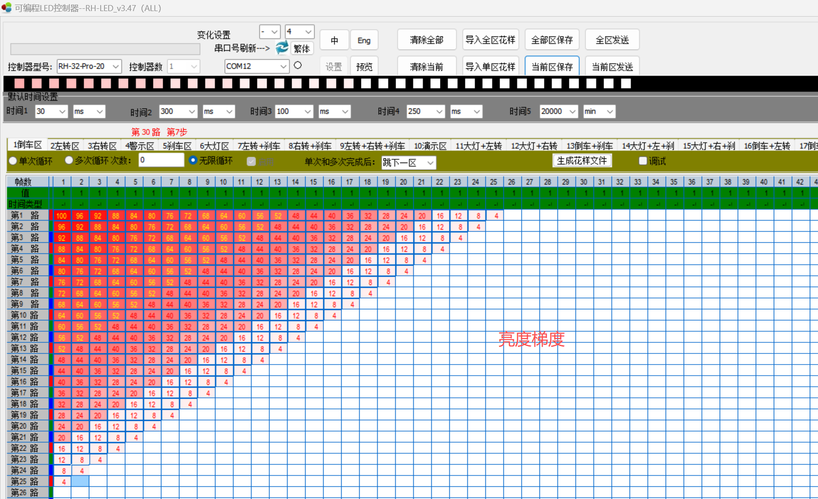
Task: Click 全区发送 to send all zones
Action: point(612,40)
